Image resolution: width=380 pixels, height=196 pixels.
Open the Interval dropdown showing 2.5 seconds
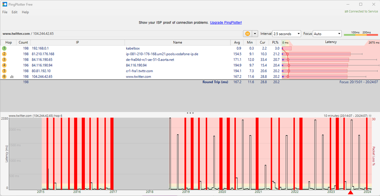click(x=286, y=34)
